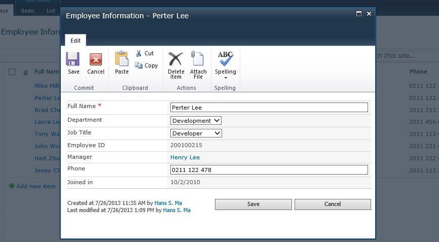The width and height of the screenshot is (439, 242).
Task: Open Tony Wa employee row in background list
Action: (47, 134)
